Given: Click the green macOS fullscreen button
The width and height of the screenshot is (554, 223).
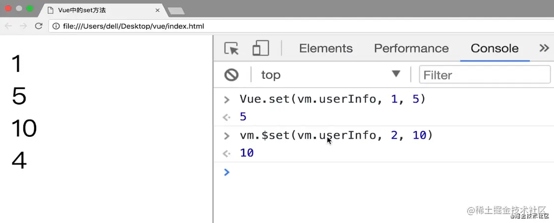Looking at the screenshot, I should 30,8.
